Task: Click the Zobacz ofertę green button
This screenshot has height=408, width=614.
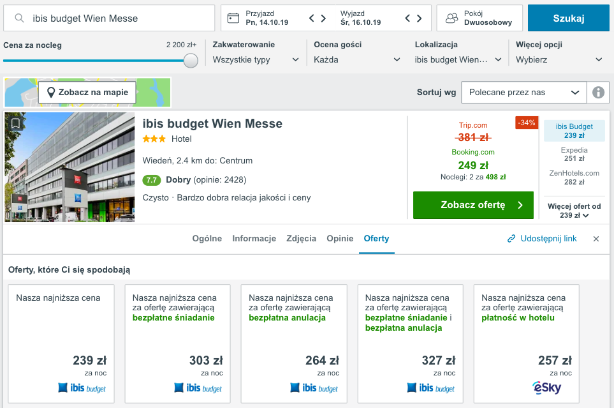Action: [473, 205]
